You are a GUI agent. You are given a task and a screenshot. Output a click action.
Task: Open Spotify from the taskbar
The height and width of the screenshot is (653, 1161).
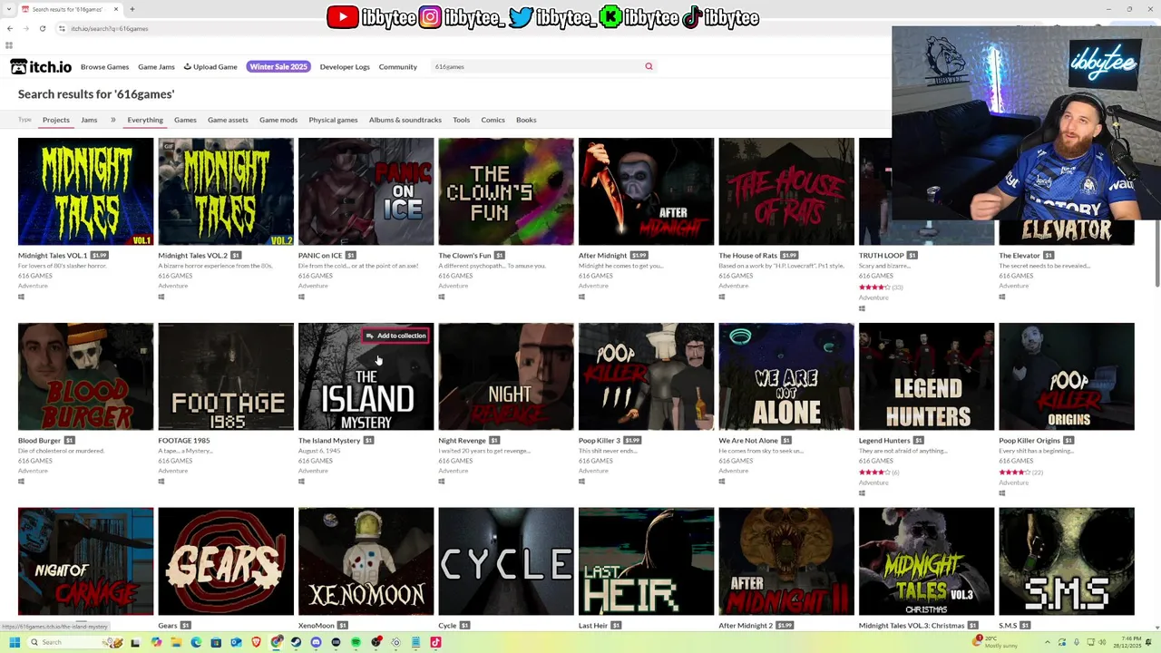click(356, 642)
